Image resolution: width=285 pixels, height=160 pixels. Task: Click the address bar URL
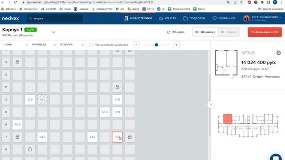(90, 2)
